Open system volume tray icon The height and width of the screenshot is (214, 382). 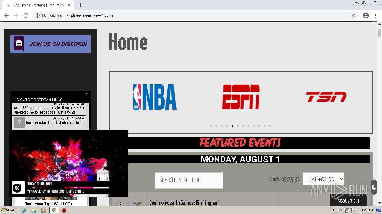(339, 210)
